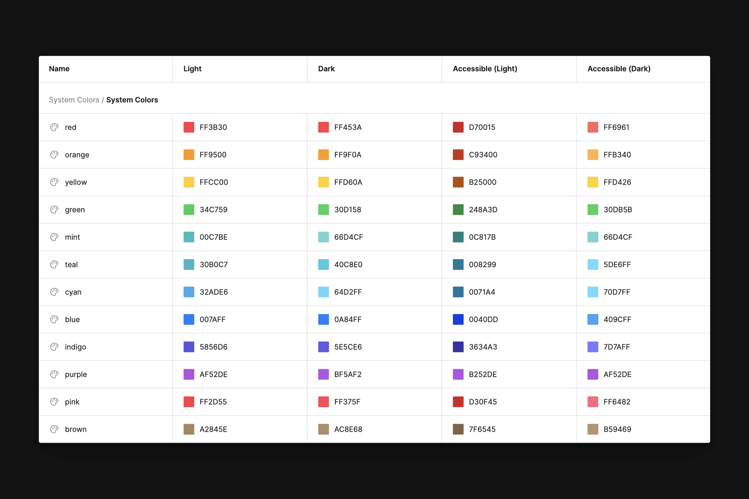
Task: Click the Accessible Dark swatch 7D7AFF
Action: 592,347
